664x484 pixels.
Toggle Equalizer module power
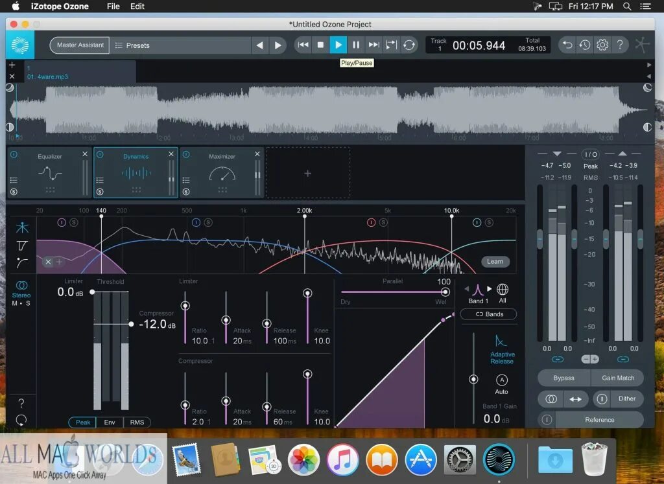pyautogui.click(x=14, y=155)
